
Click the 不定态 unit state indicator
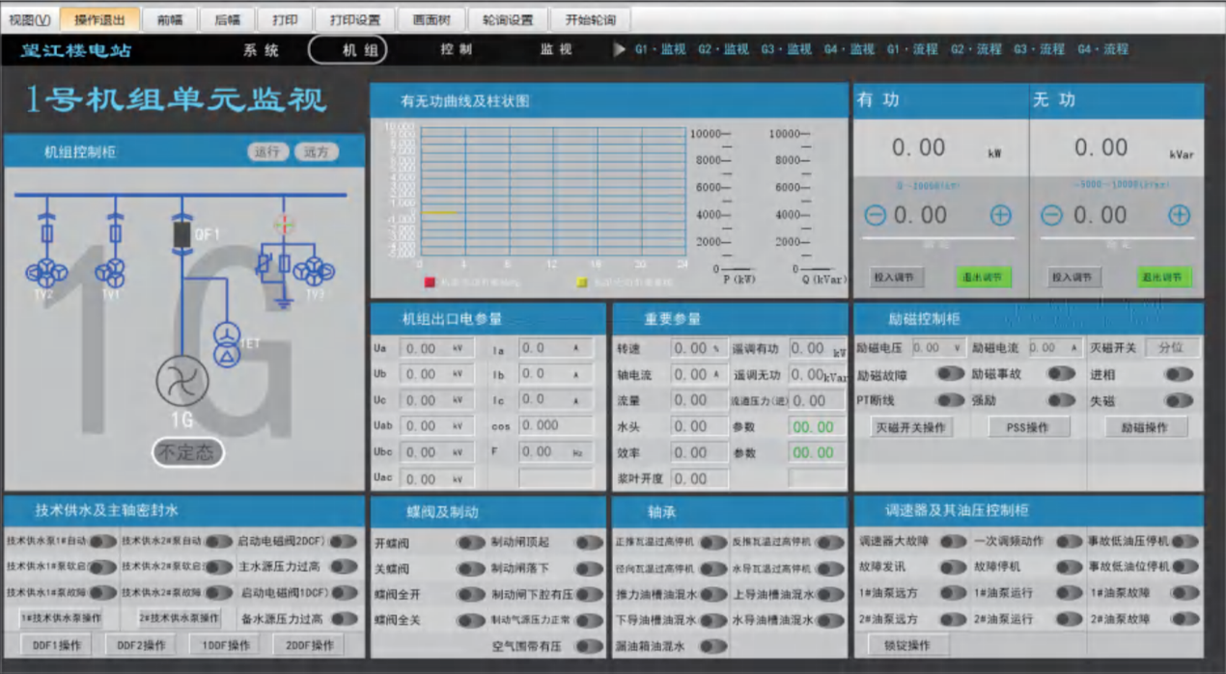(x=187, y=450)
